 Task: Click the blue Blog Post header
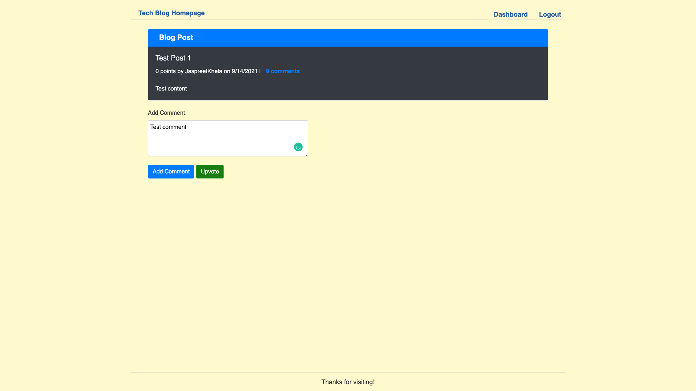(x=176, y=37)
